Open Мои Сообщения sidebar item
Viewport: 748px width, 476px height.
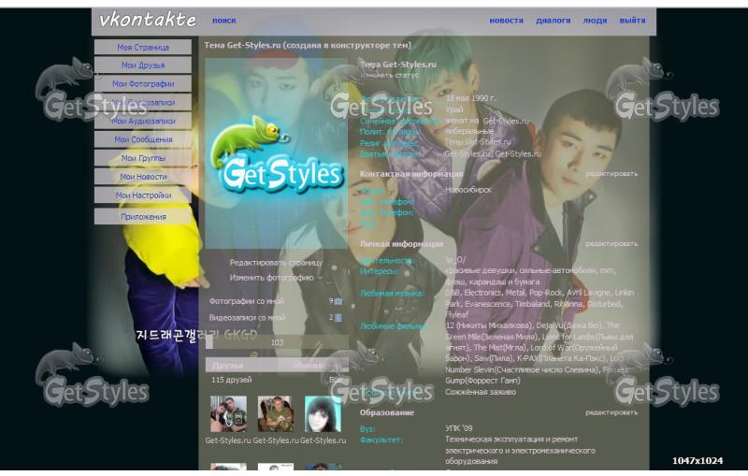143,139
